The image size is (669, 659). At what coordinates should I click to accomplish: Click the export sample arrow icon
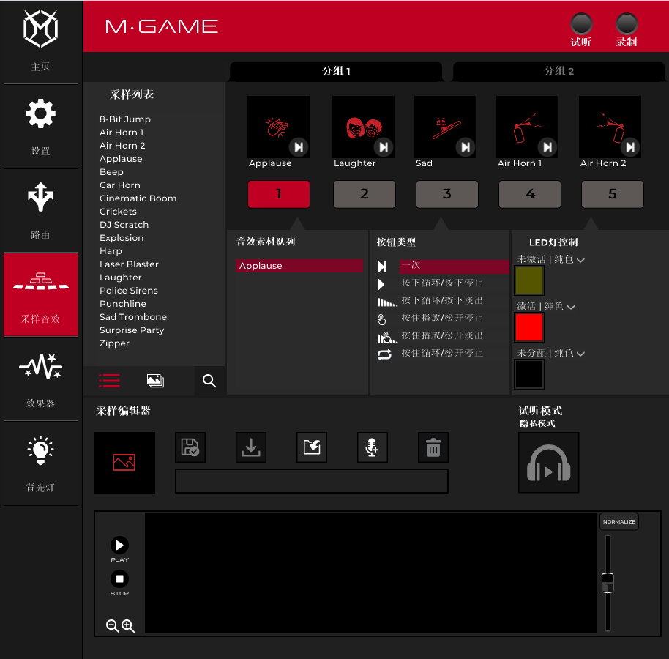[312, 447]
